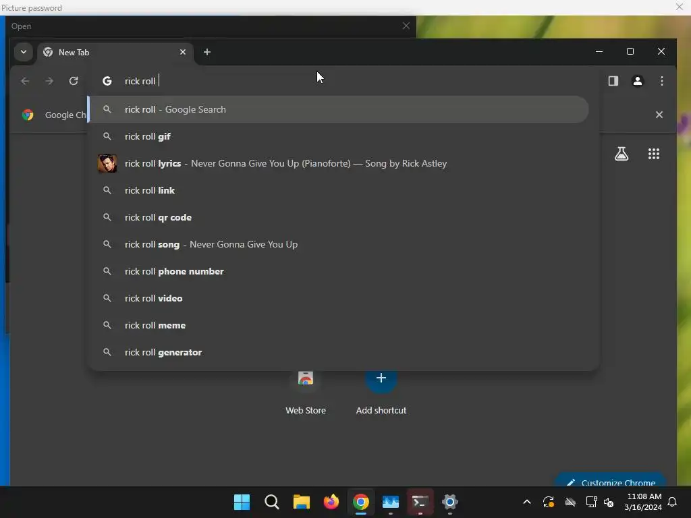
Task: Open the tab search dropdown arrow
Action: pos(24,52)
